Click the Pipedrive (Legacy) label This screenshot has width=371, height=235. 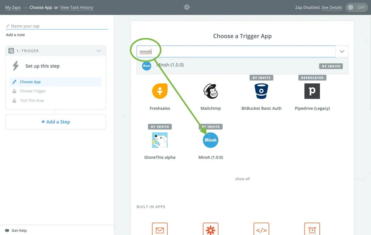(x=312, y=108)
